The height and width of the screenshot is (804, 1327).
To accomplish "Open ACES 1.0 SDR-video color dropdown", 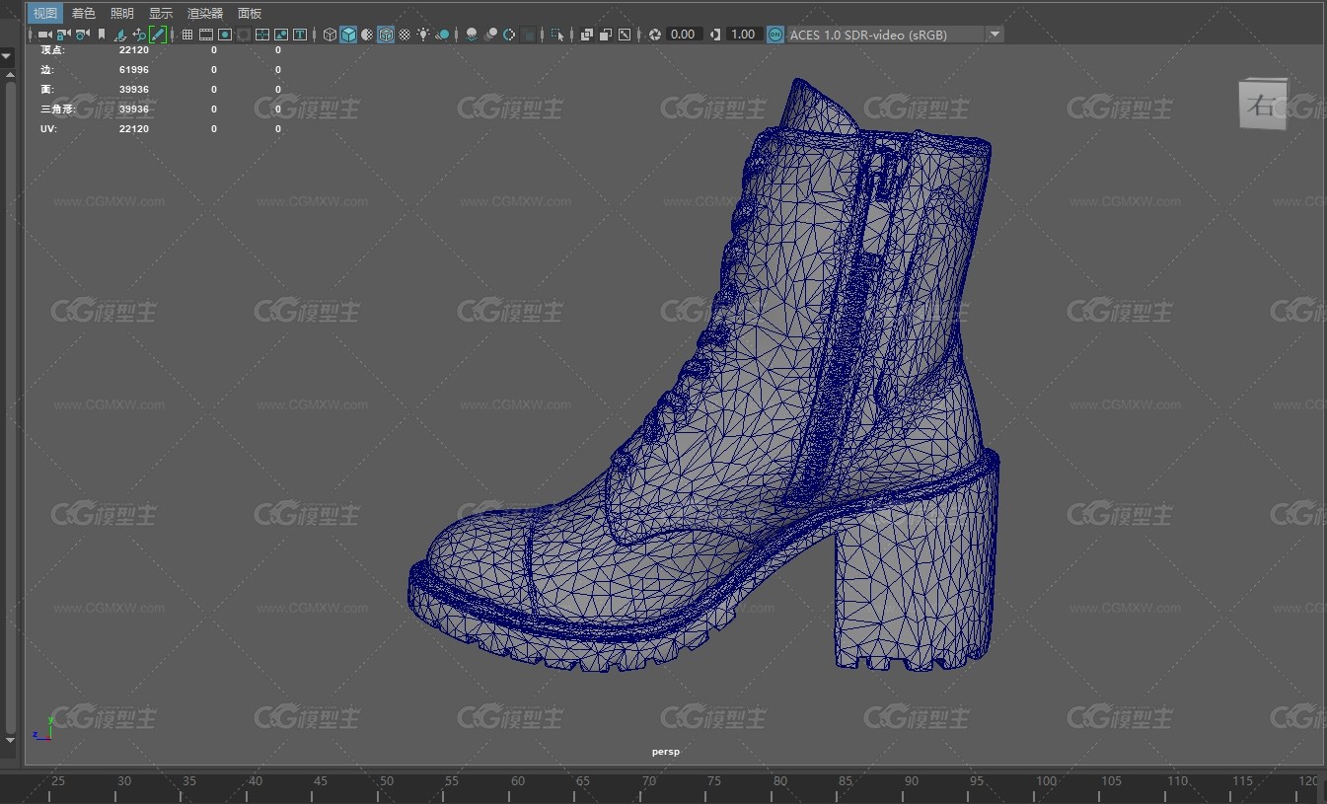I will coord(896,35).
